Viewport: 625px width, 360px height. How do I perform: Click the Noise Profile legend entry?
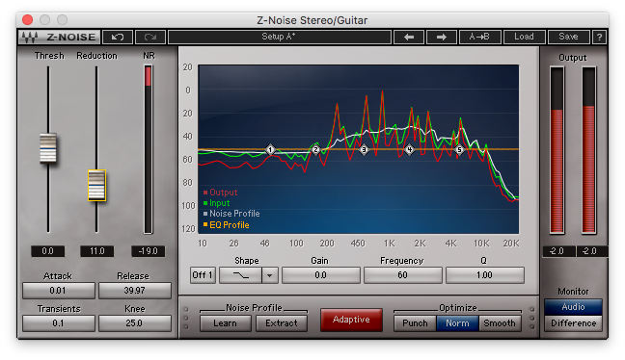(x=231, y=214)
